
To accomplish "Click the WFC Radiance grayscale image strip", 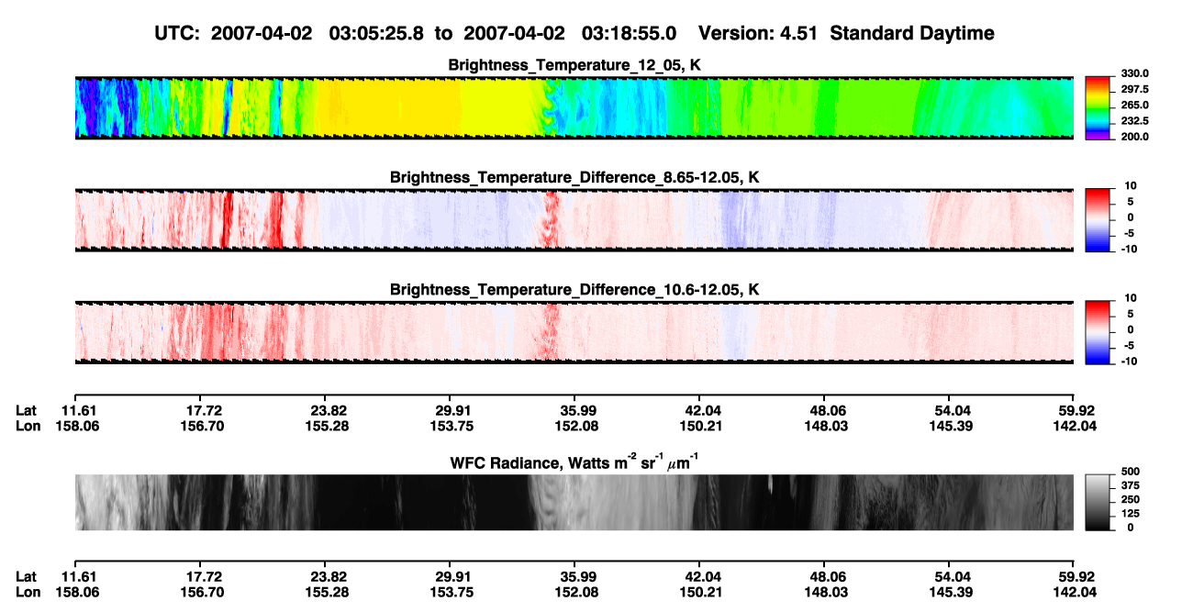I will (574, 503).
